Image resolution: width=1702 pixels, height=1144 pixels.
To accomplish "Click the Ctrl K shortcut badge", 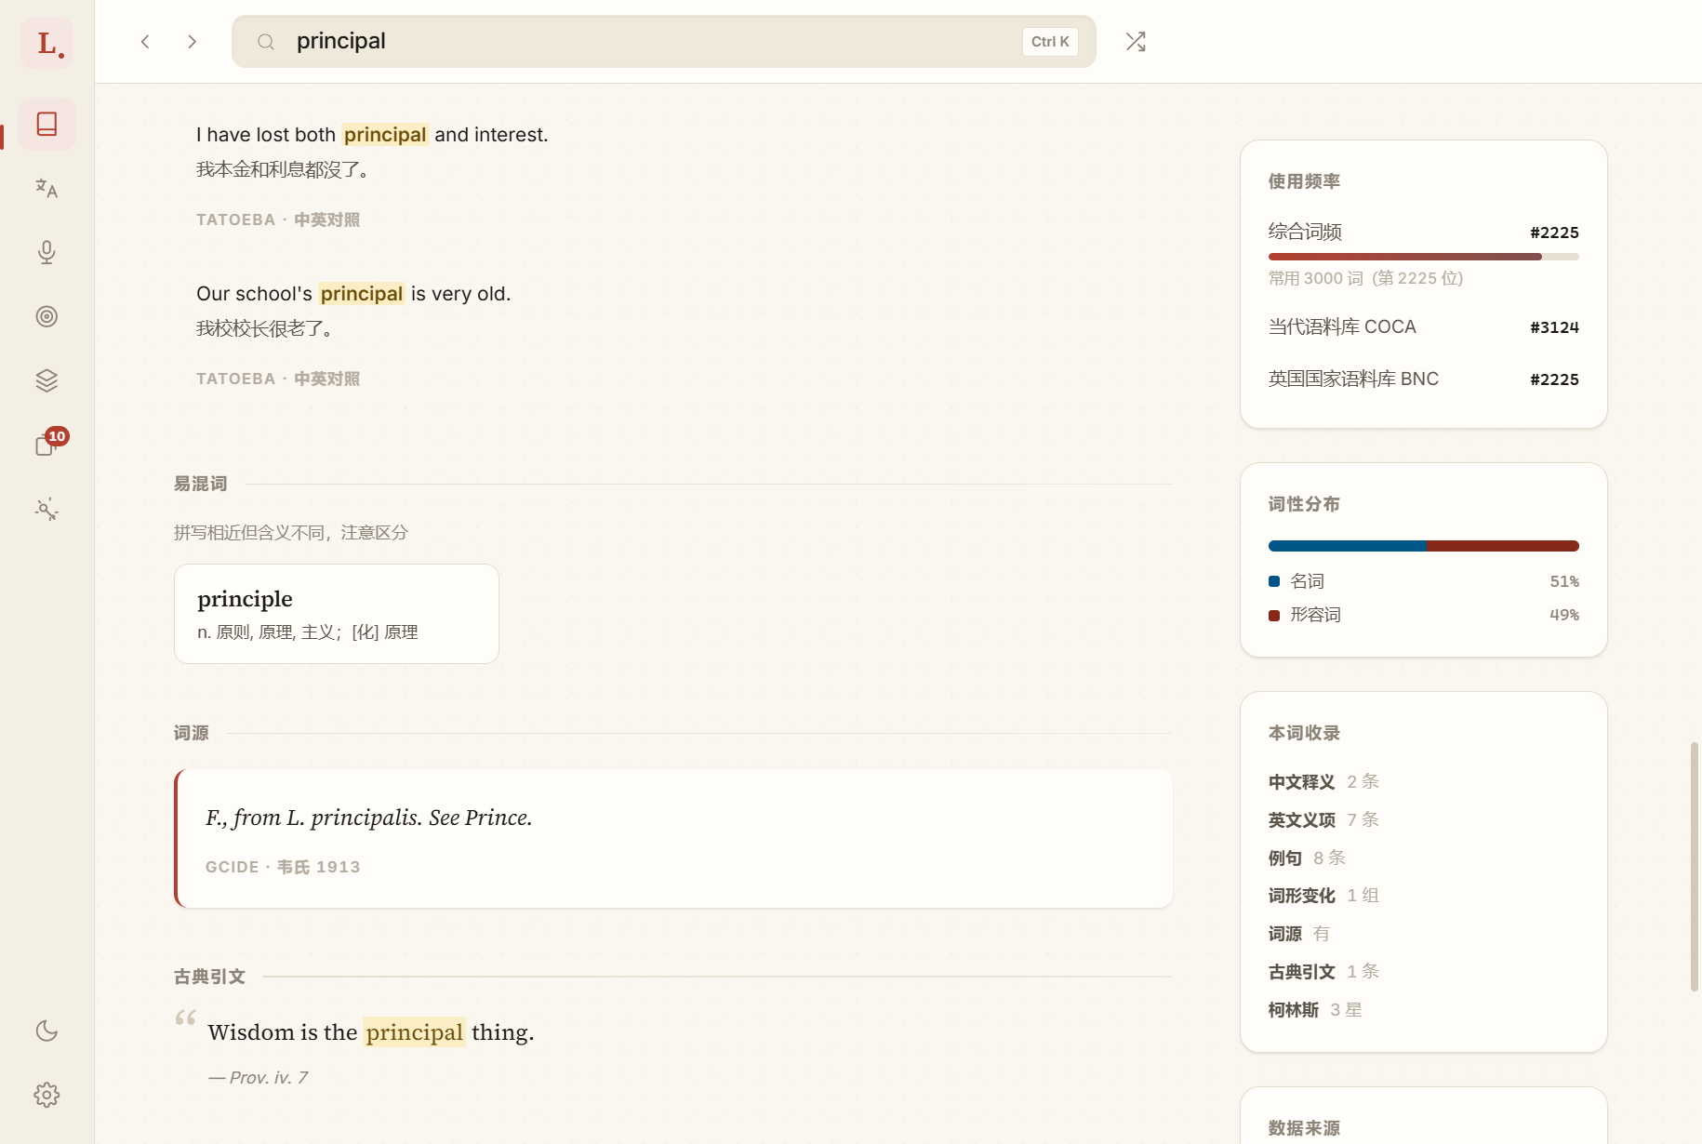I will (1050, 42).
